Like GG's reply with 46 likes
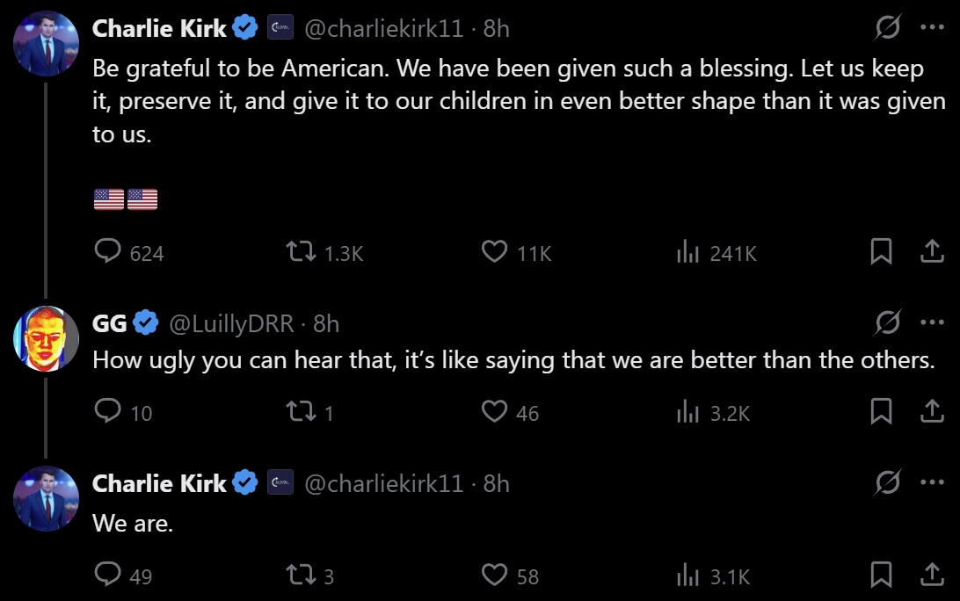The width and height of the screenshot is (960, 601). (495, 411)
